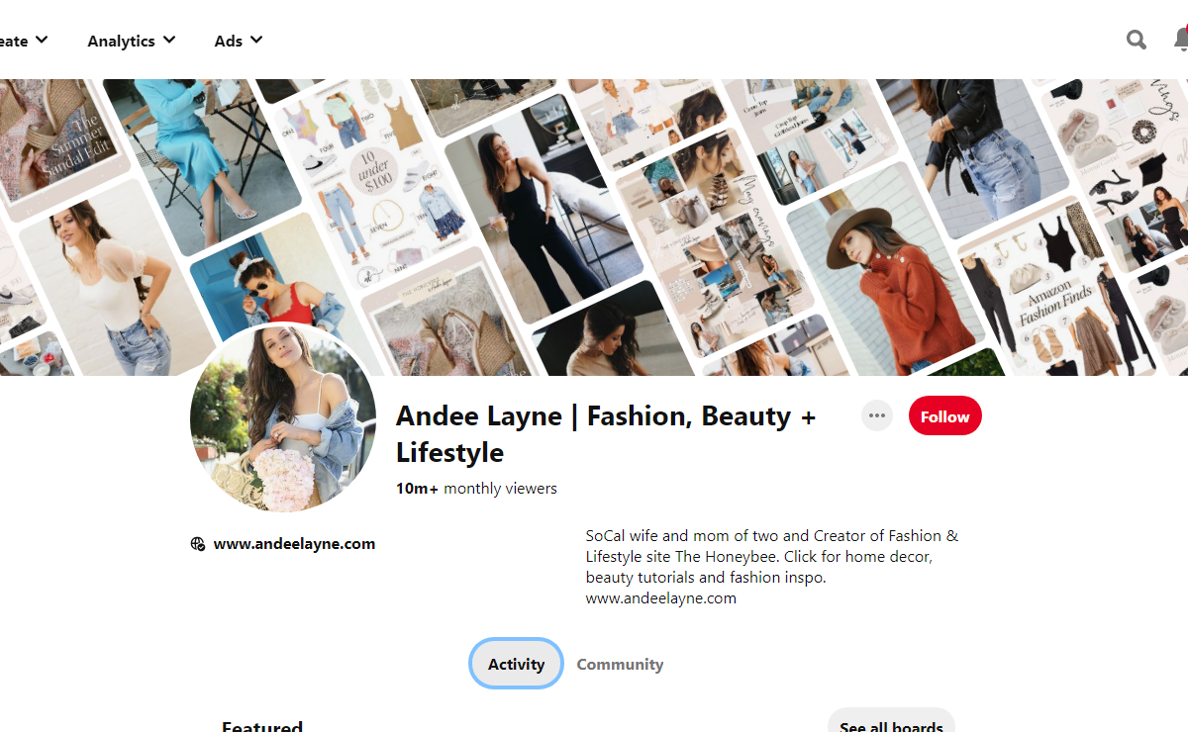Screen dimensions: 1188x732
Task: Open the three-dot profile options menu
Action: tap(876, 415)
